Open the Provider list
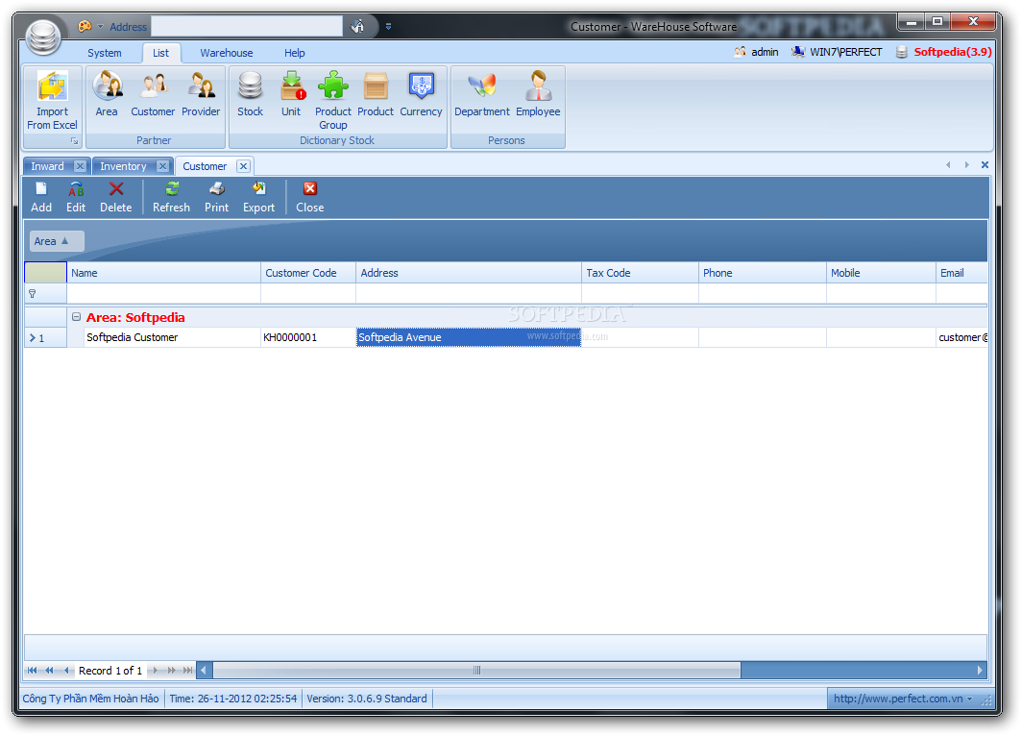 coord(201,94)
